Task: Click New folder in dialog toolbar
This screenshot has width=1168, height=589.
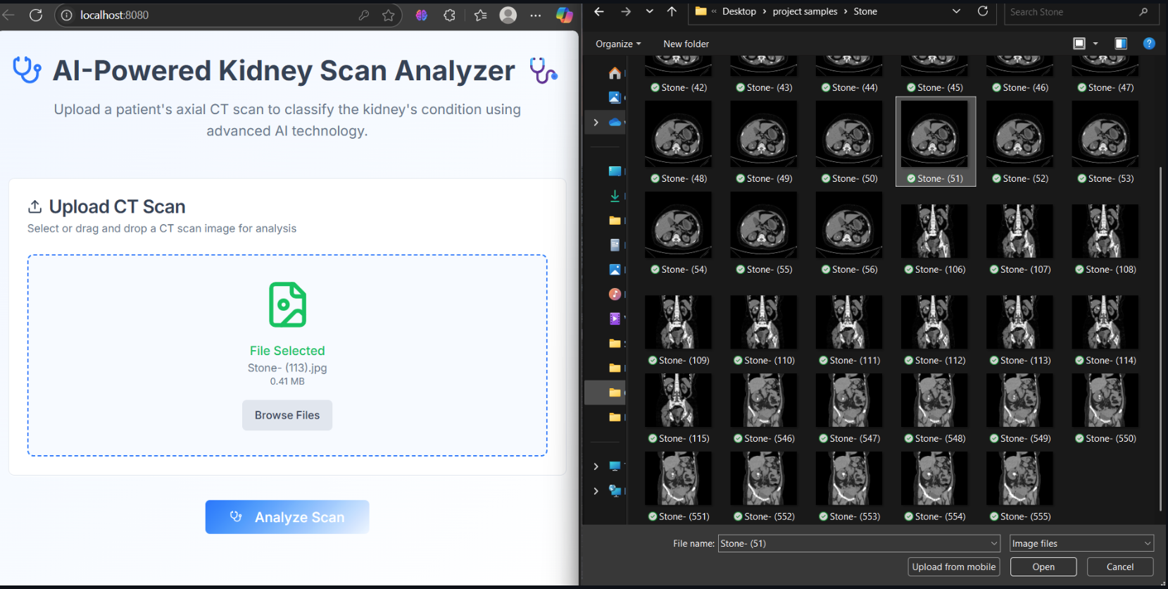Action: (686, 44)
